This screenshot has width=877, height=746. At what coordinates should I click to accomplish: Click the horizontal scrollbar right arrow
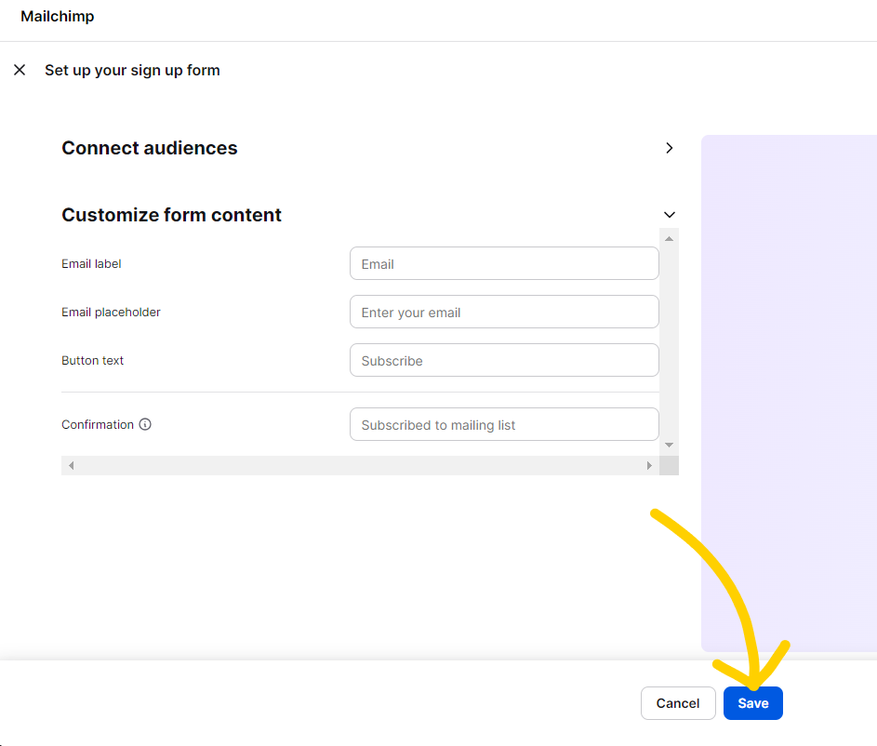point(649,465)
